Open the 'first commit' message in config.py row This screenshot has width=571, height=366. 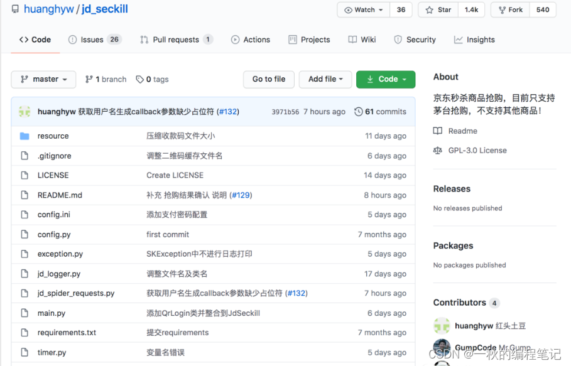tap(168, 235)
